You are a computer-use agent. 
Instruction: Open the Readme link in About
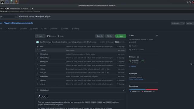coord(135,46)
